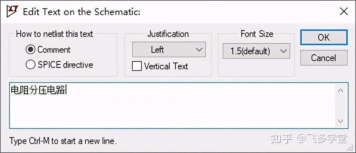Click the 'How to netlist this text' heading
Screen dimensions: 356x153
[x=54, y=34]
